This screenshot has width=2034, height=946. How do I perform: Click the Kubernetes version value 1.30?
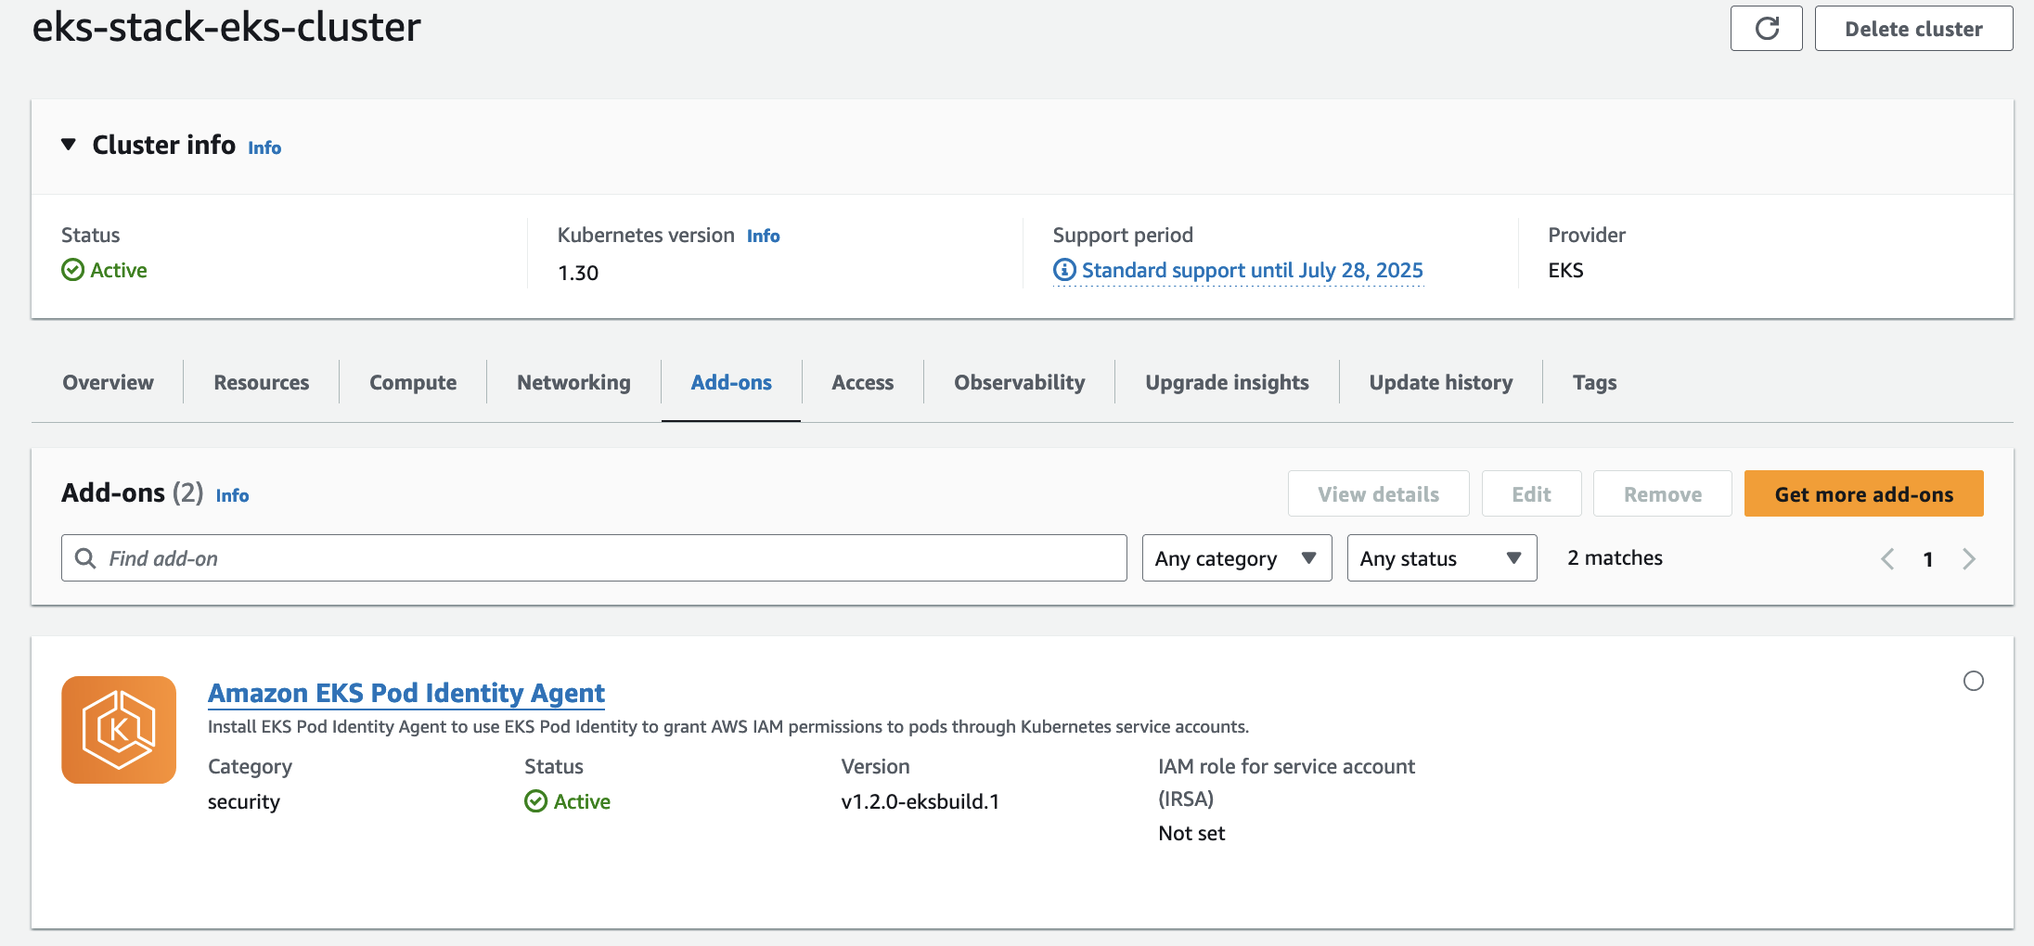click(578, 273)
